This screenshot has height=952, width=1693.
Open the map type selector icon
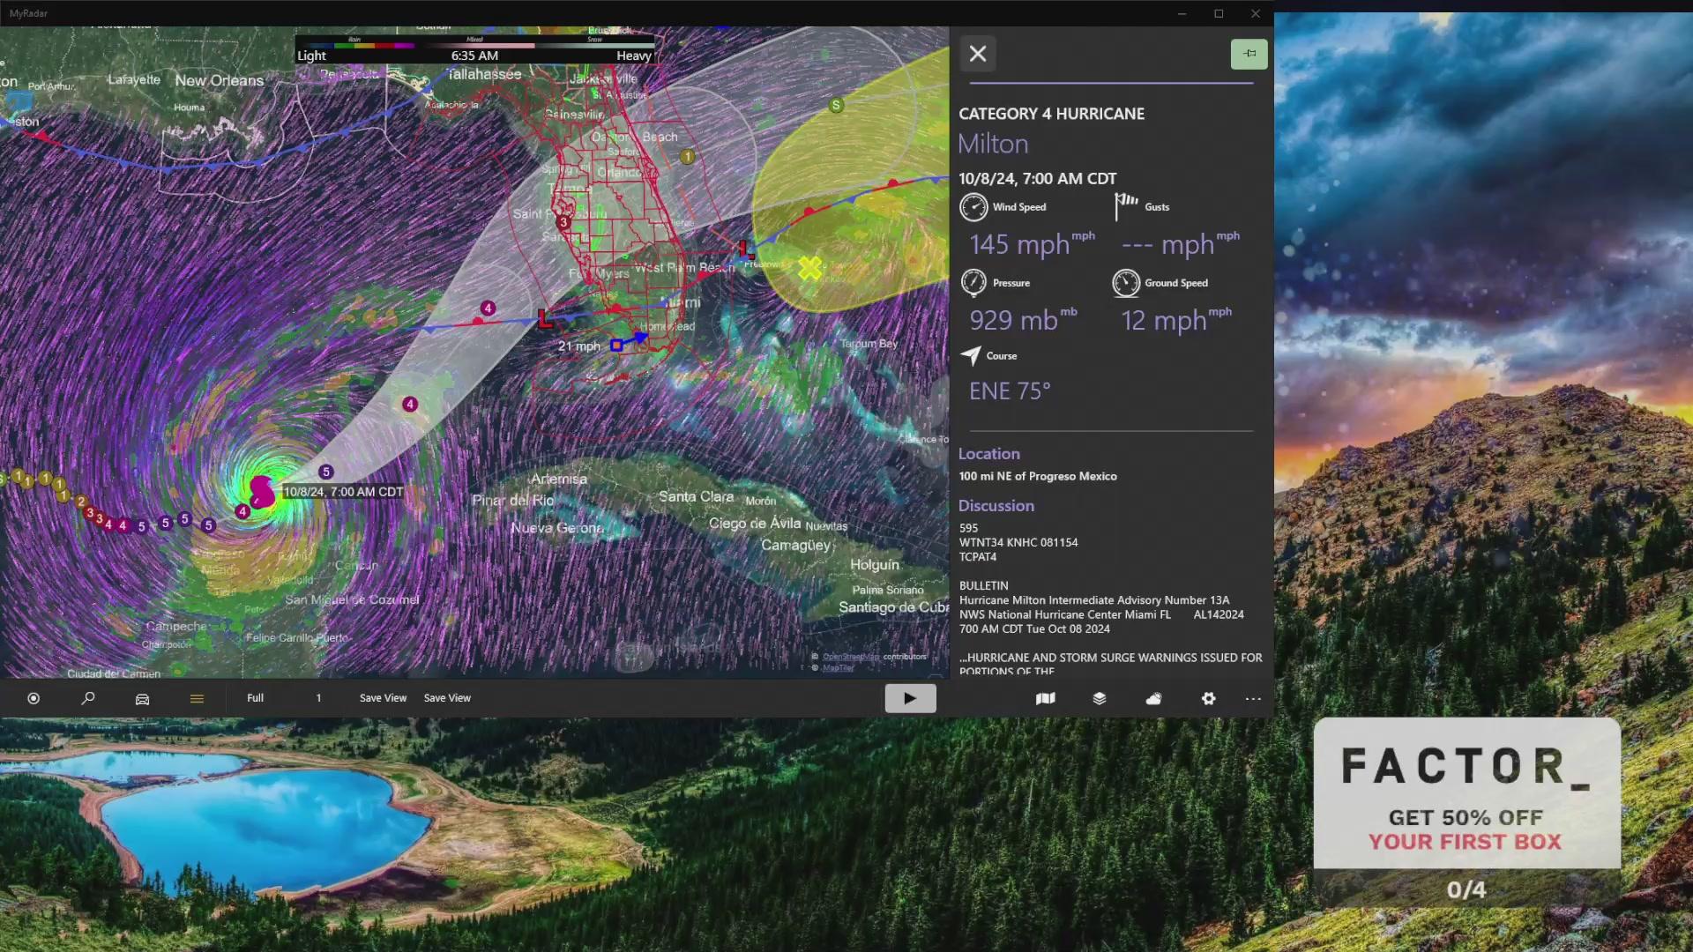(x=1045, y=698)
